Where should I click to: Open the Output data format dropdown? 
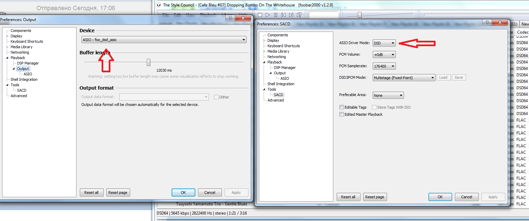tap(164, 97)
